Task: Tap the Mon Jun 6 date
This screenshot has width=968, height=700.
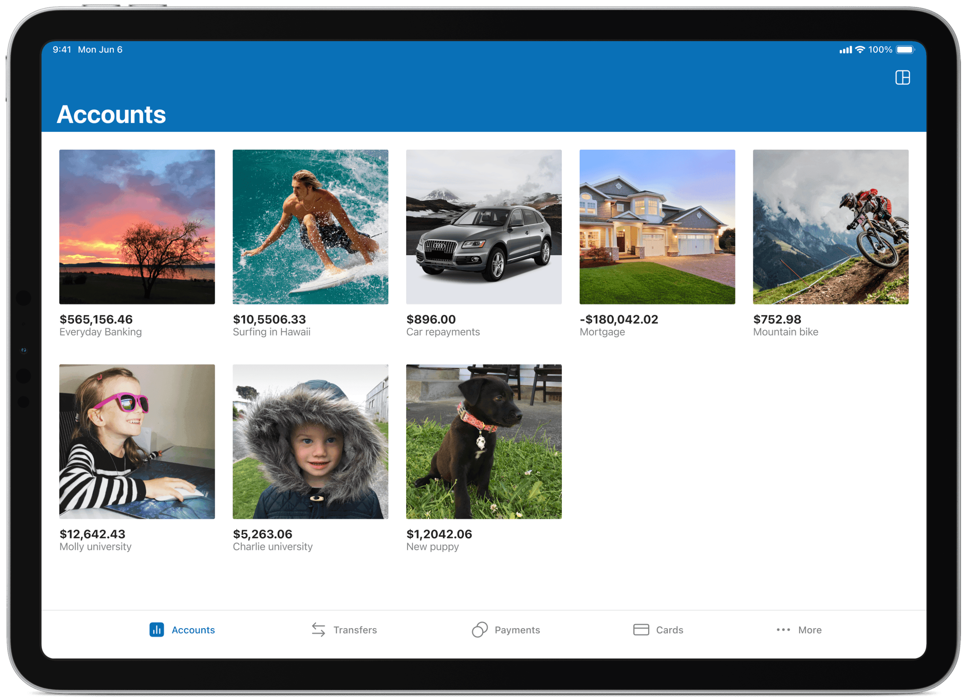Action: tap(100, 50)
